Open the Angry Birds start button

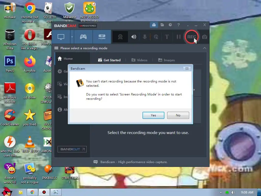pos(7,192)
